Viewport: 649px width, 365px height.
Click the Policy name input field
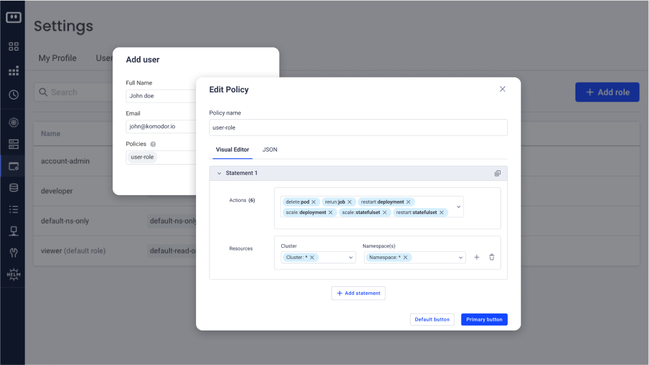pos(359,128)
